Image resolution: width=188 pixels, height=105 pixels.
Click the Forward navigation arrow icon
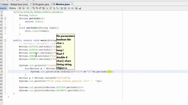pos(28,8)
